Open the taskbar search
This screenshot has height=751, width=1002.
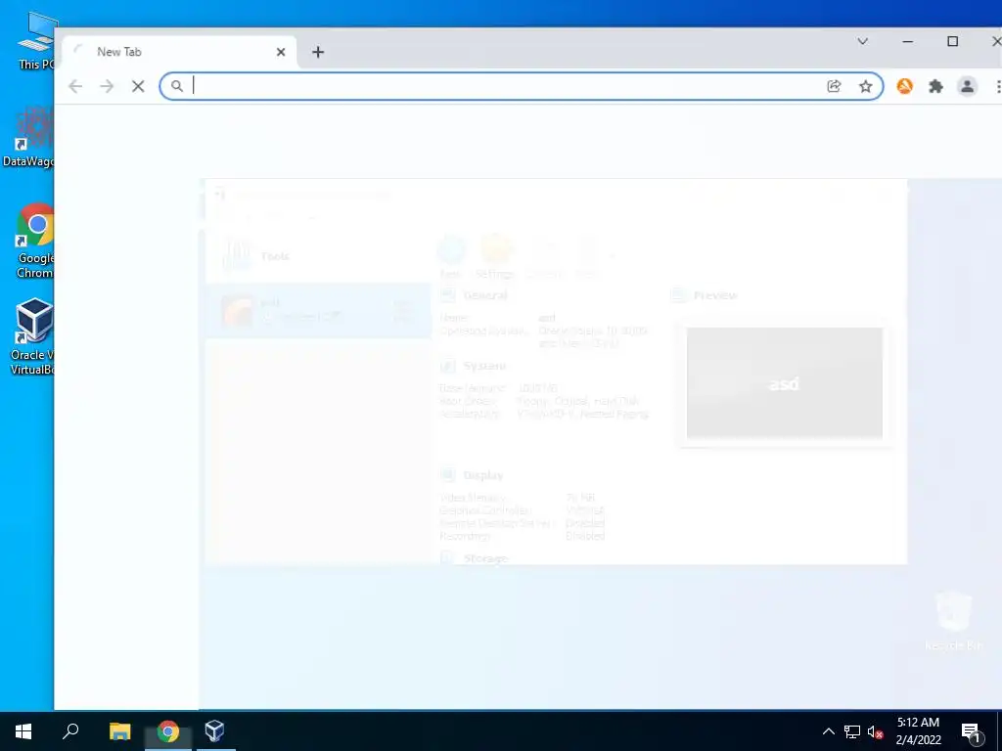click(x=70, y=731)
